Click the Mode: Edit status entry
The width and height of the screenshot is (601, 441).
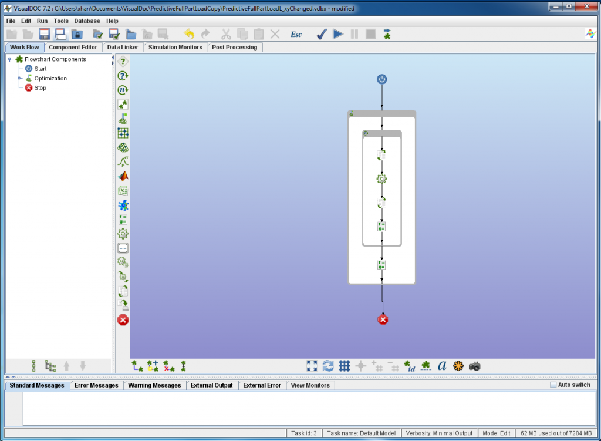497,433
